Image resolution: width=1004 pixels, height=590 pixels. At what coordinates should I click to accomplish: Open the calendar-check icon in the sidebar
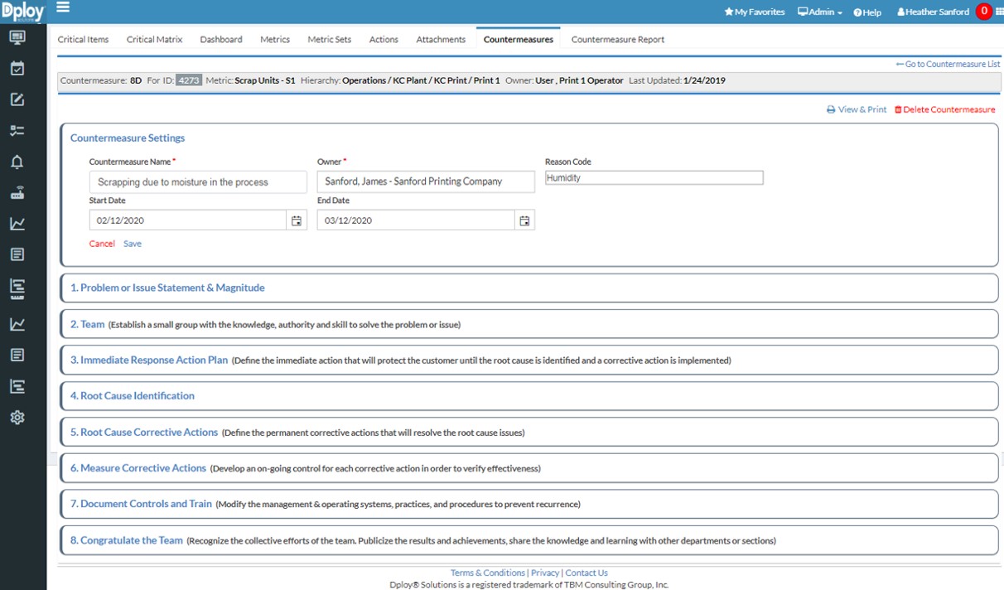coord(17,69)
